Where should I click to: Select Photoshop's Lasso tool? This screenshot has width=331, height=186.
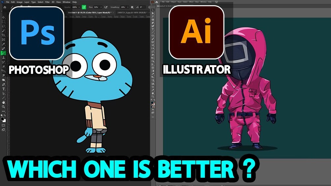click(x=3, y=26)
